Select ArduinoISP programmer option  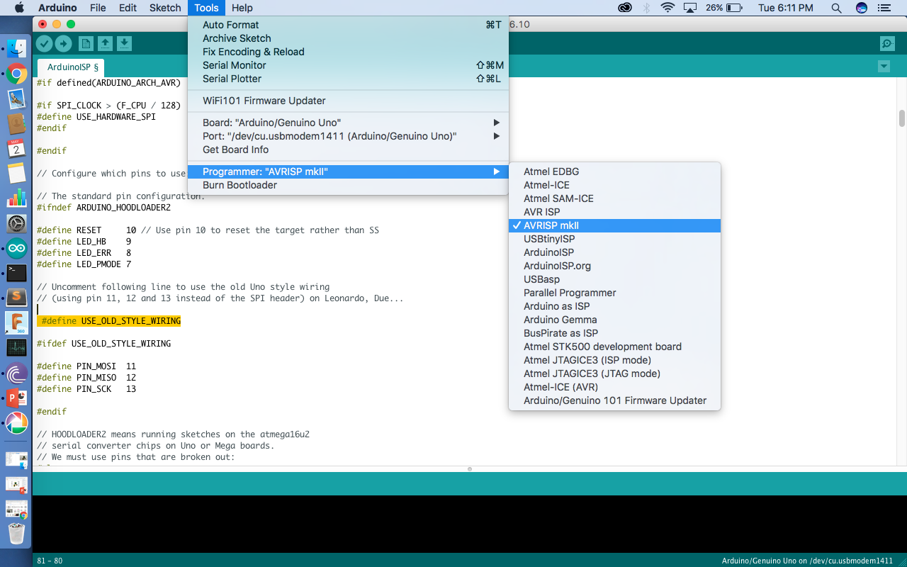click(614, 252)
